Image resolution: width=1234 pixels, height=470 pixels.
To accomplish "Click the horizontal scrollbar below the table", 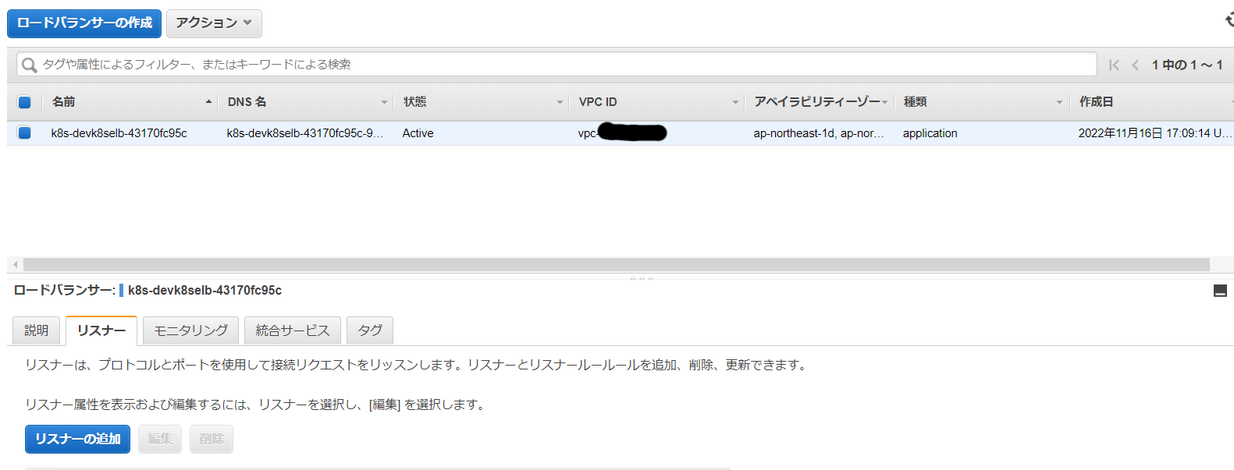I will (x=615, y=265).
